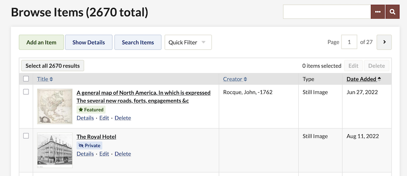Focus the top search text field
This screenshot has width=407, height=176.
click(327, 12)
